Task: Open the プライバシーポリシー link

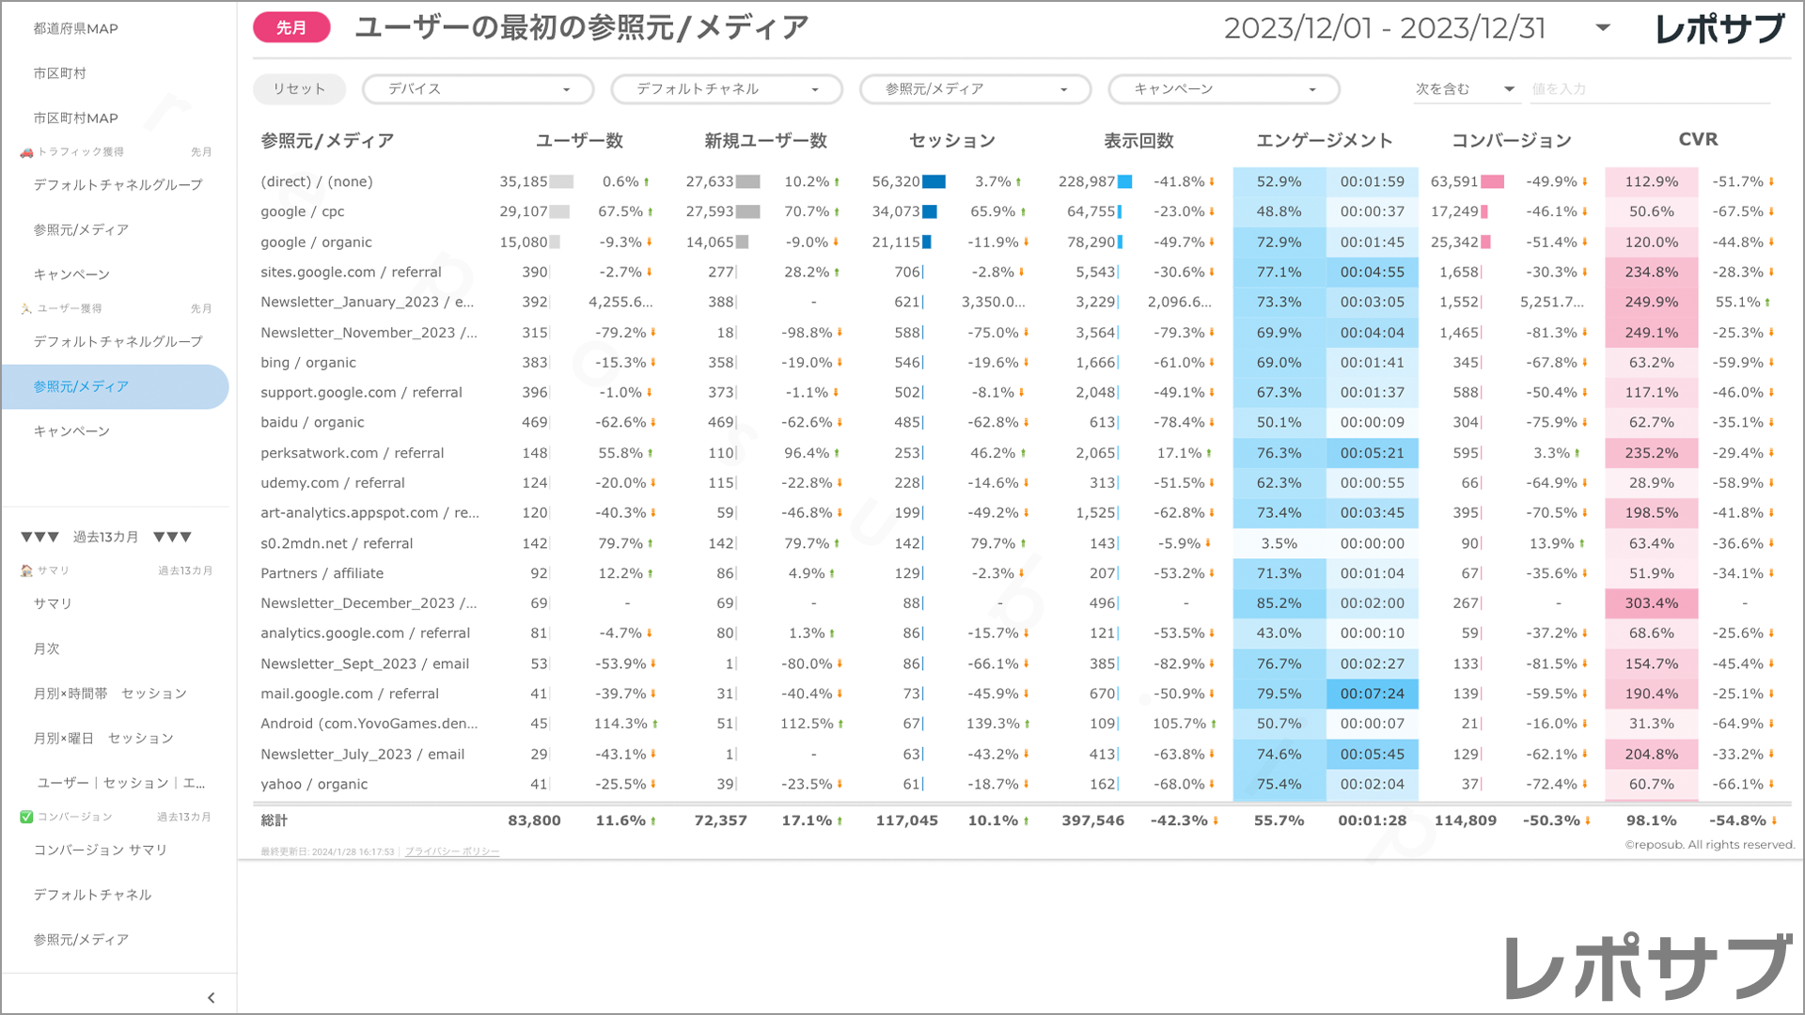Action: tap(451, 852)
